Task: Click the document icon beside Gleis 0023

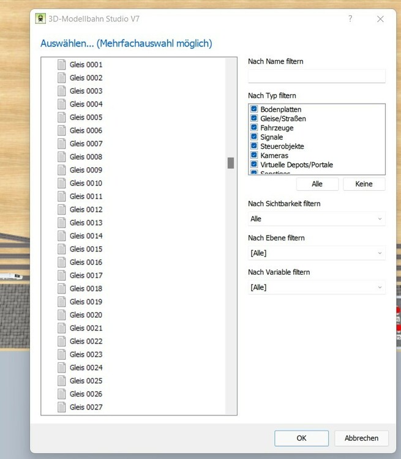Action: click(61, 354)
